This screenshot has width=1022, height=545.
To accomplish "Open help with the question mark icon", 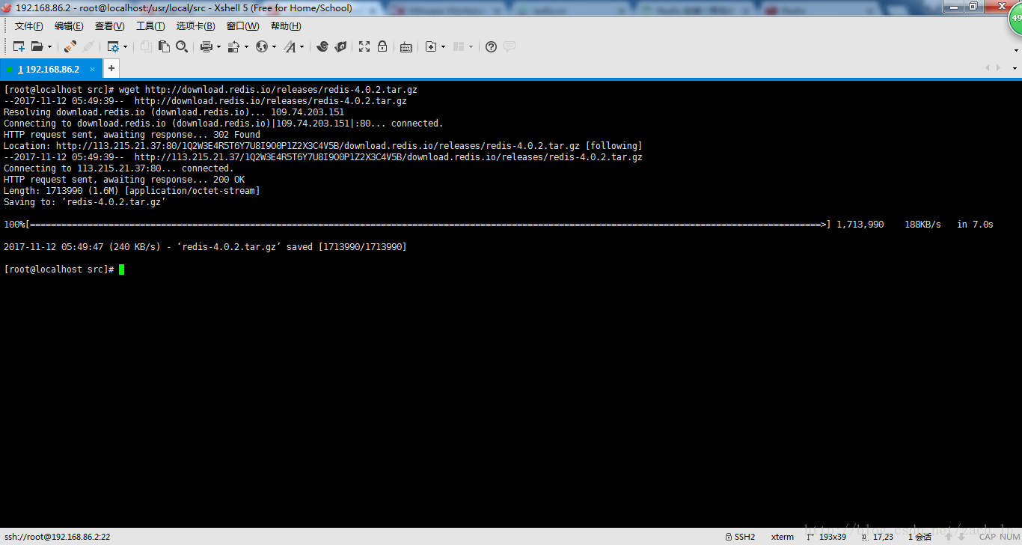I will click(491, 46).
